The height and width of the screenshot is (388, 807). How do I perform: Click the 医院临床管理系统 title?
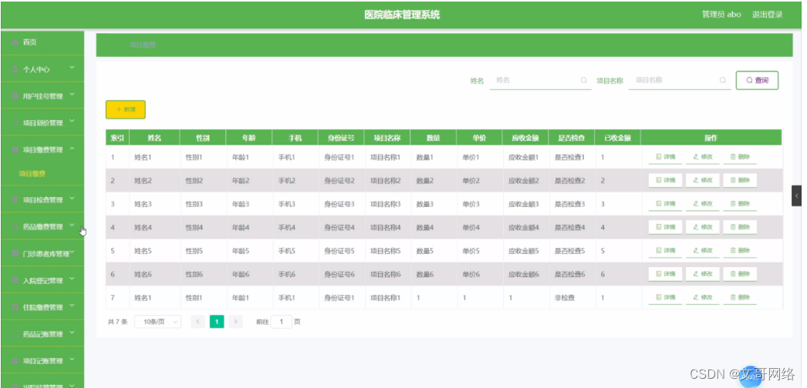click(x=402, y=15)
